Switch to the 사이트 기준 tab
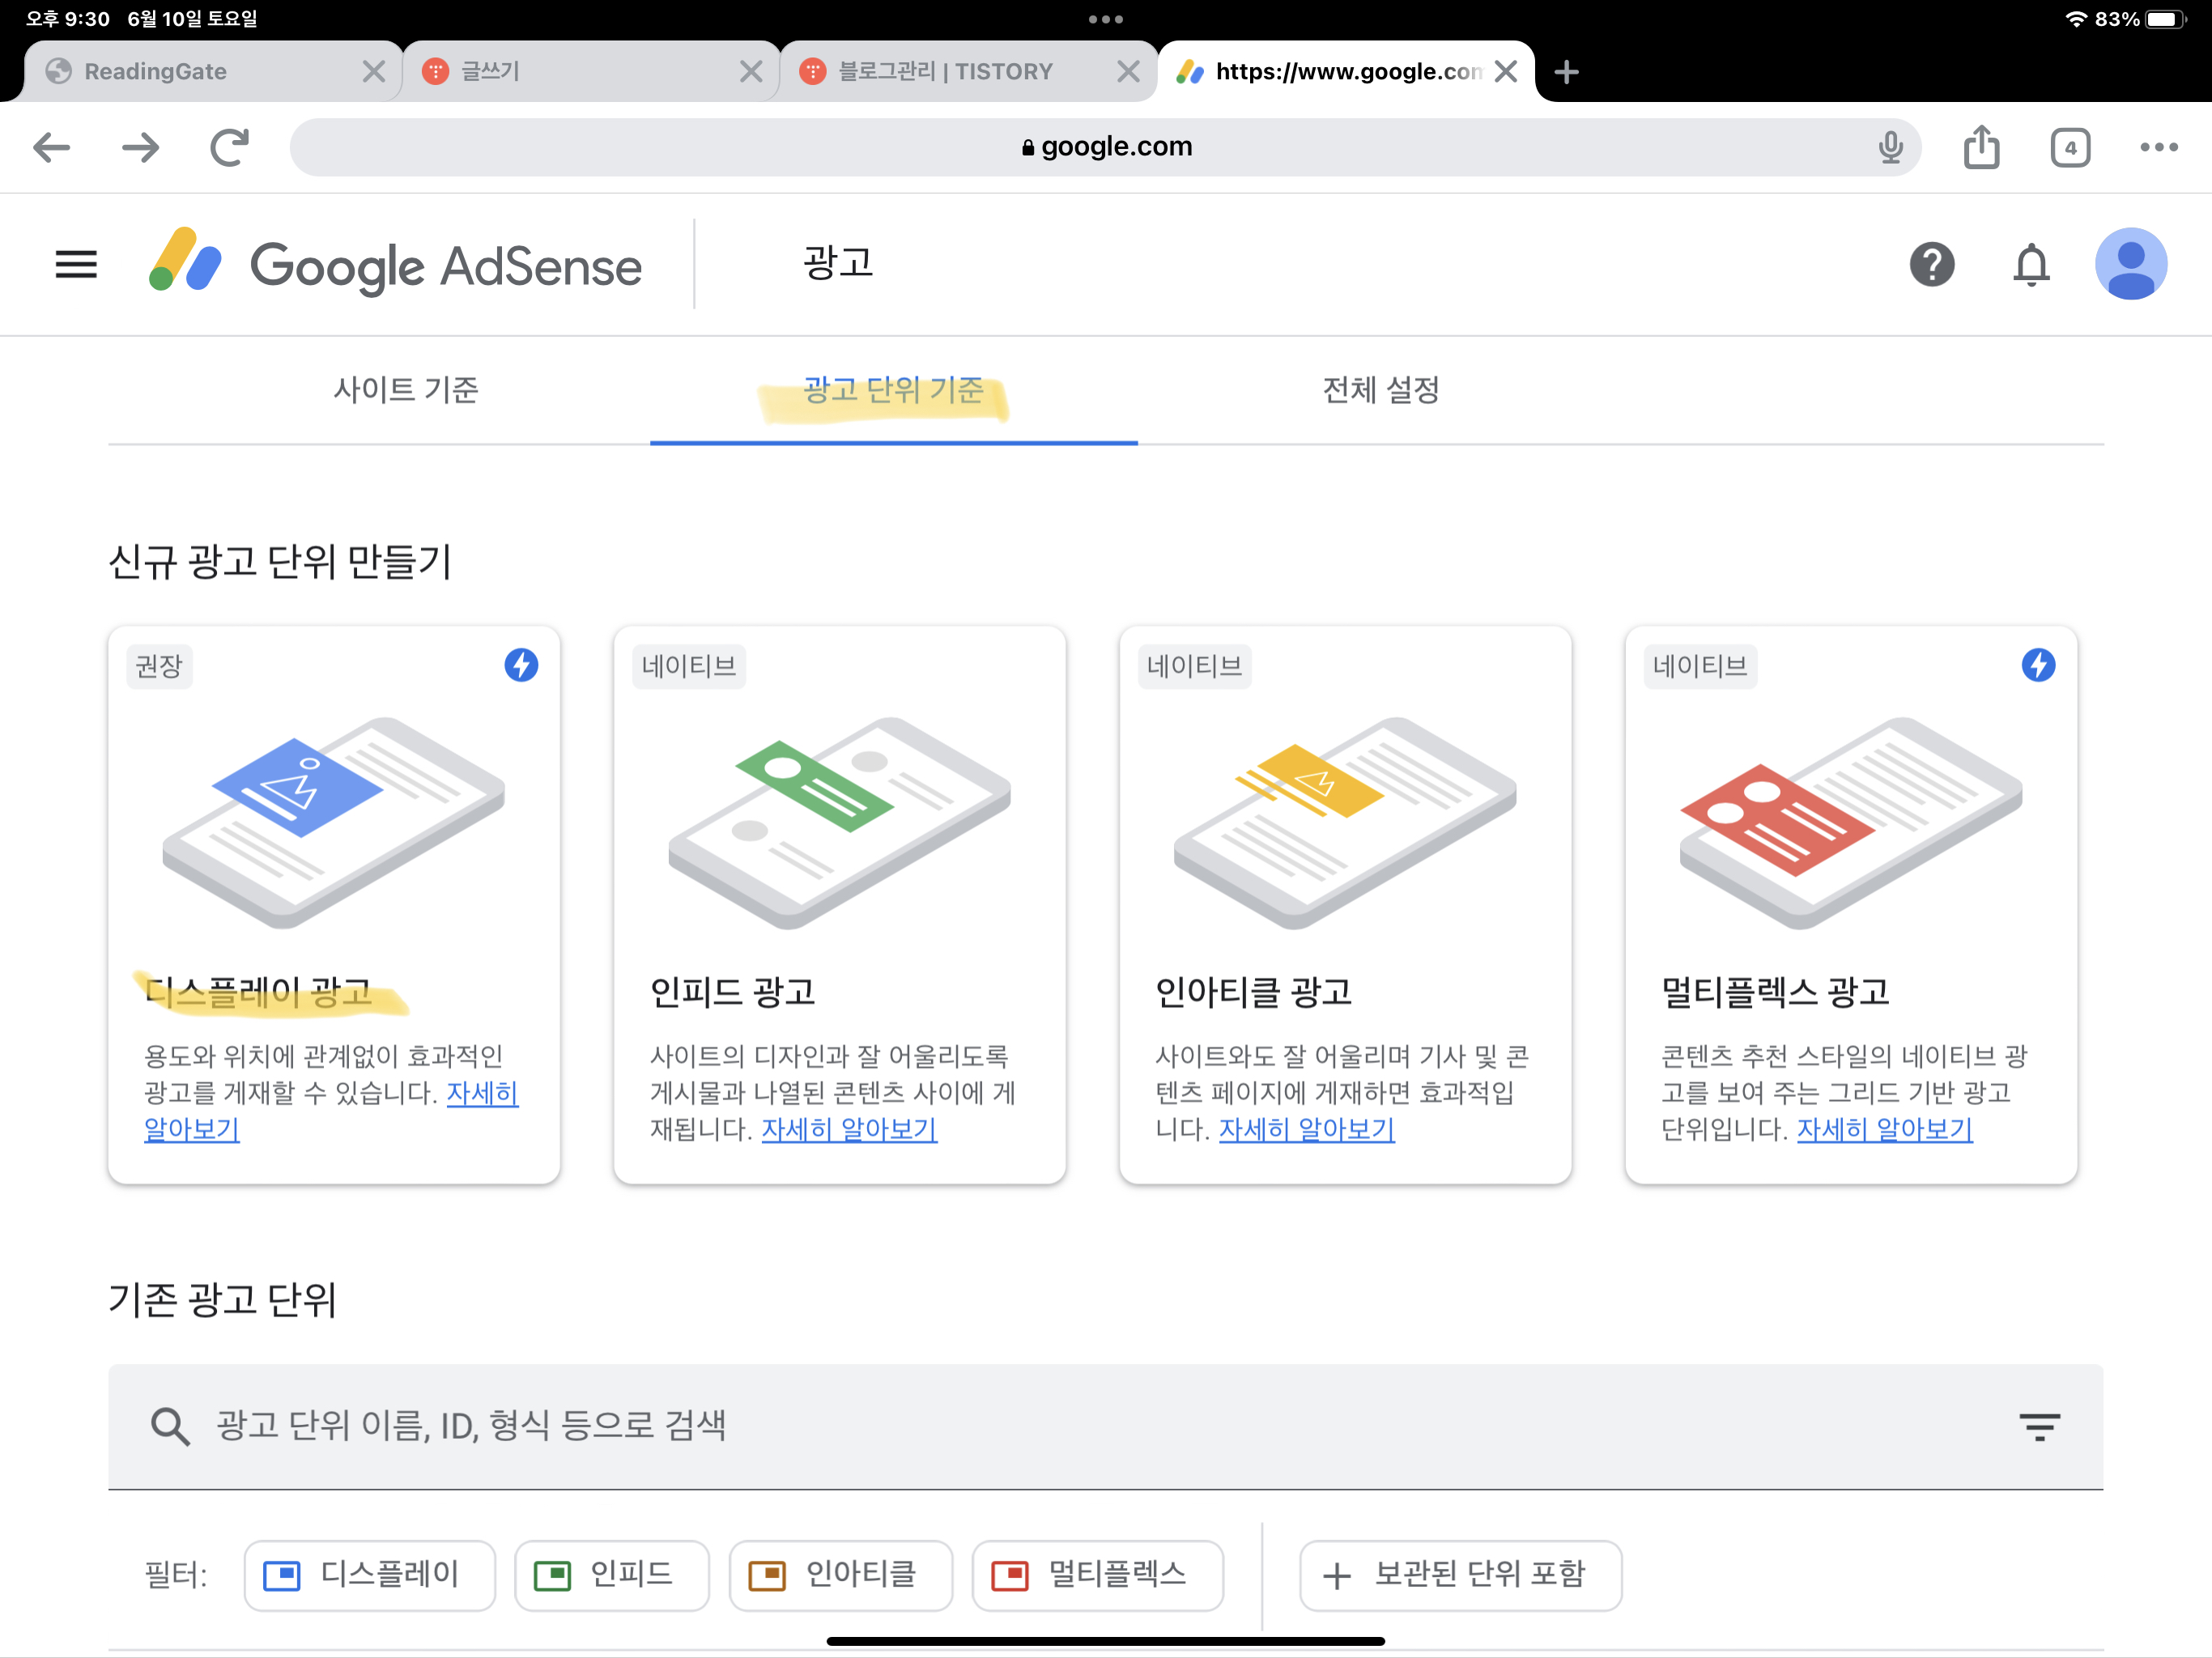 [x=405, y=389]
